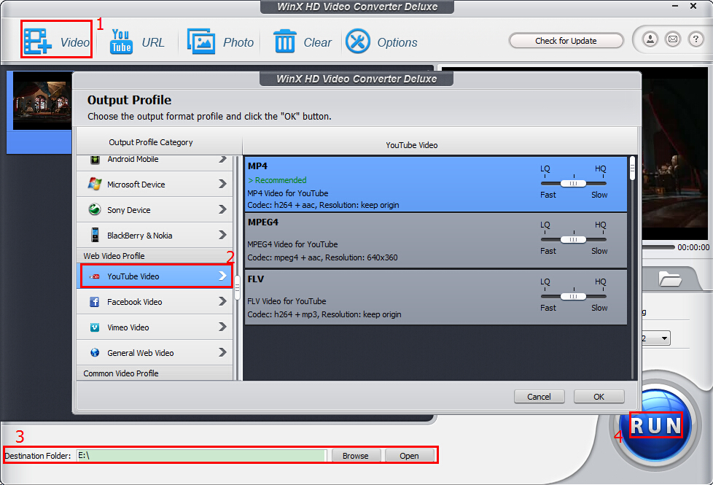713x485 pixels.
Task: Click the Facebook Video logo icon
Action: click(x=95, y=302)
